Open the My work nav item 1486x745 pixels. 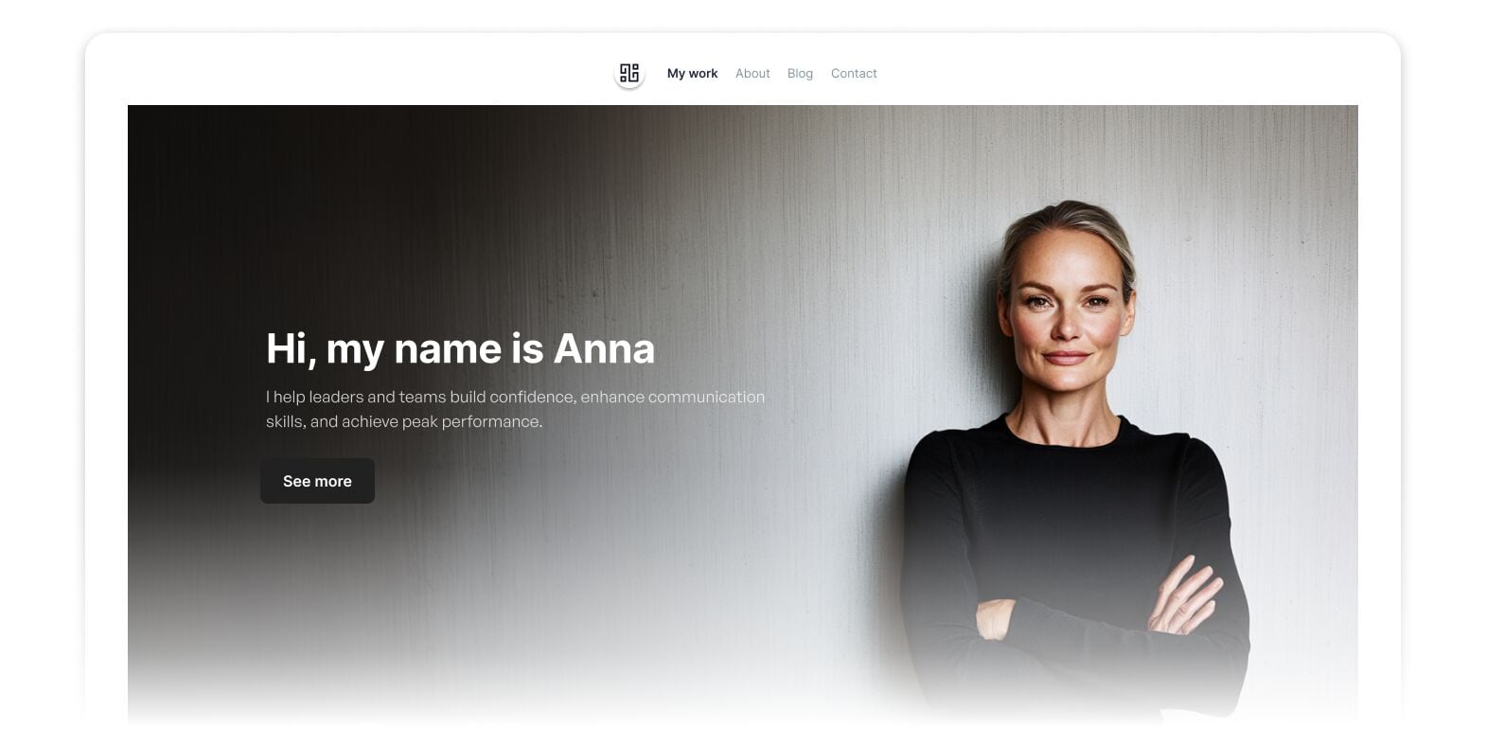(692, 73)
